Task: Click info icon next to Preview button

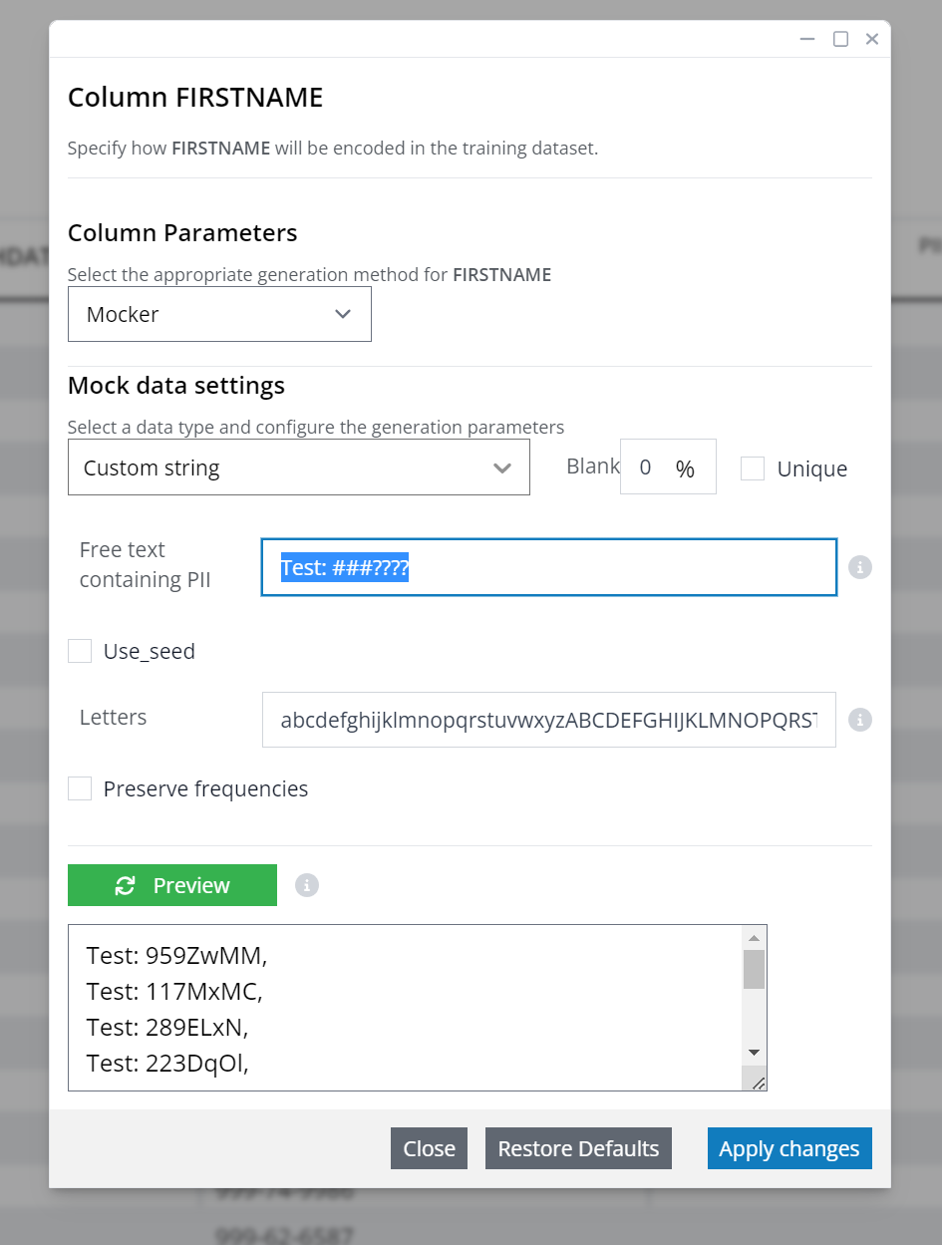Action: pyautogui.click(x=307, y=885)
